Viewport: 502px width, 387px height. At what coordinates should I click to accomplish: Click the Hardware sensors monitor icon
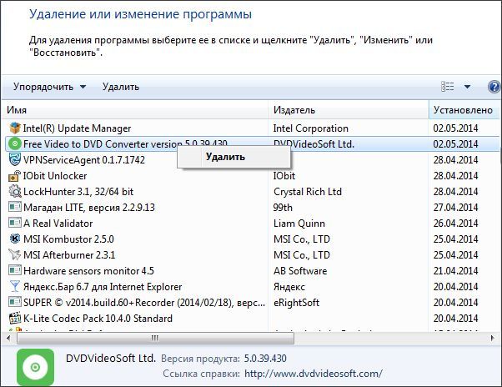pyautogui.click(x=15, y=270)
